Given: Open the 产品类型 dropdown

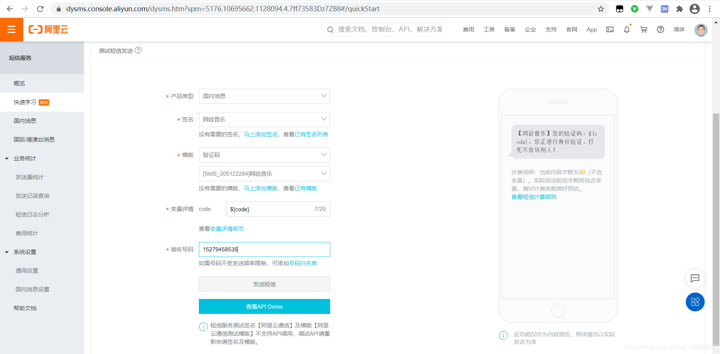Looking at the screenshot, I should coord(264,96).
